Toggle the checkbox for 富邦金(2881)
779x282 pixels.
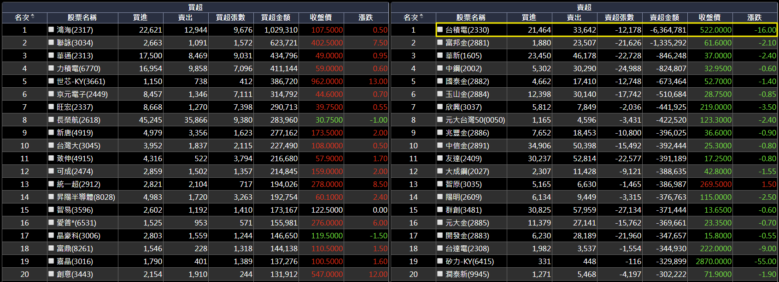(x=440, y=42)
